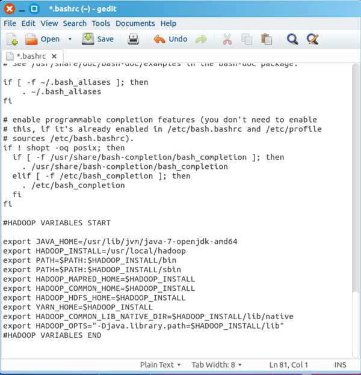Cut selection with scissors icon
Image resolution: width=361 pixels, height=375 pixels.
227,39
